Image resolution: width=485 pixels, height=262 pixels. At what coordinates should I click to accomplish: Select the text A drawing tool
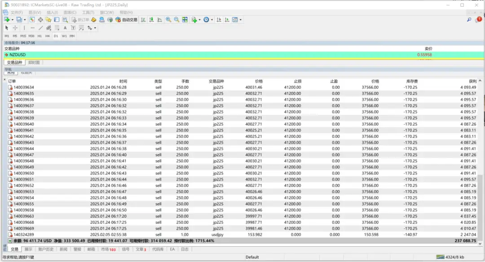tap(65, 28)
